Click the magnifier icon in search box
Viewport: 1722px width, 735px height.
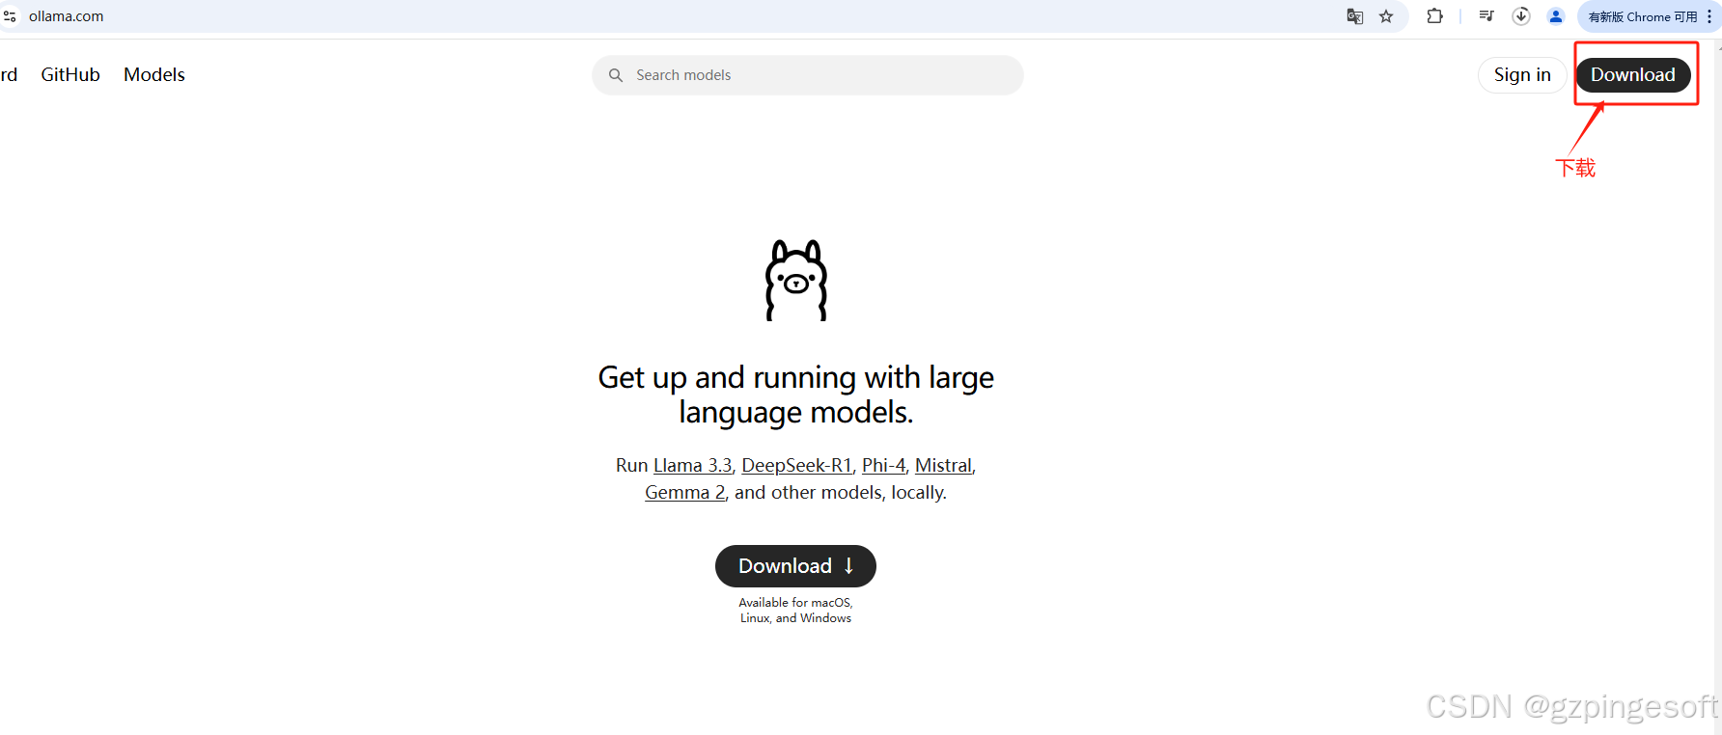[616, 75]
